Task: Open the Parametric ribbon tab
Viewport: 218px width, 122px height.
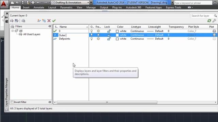Action: [66, 7]
